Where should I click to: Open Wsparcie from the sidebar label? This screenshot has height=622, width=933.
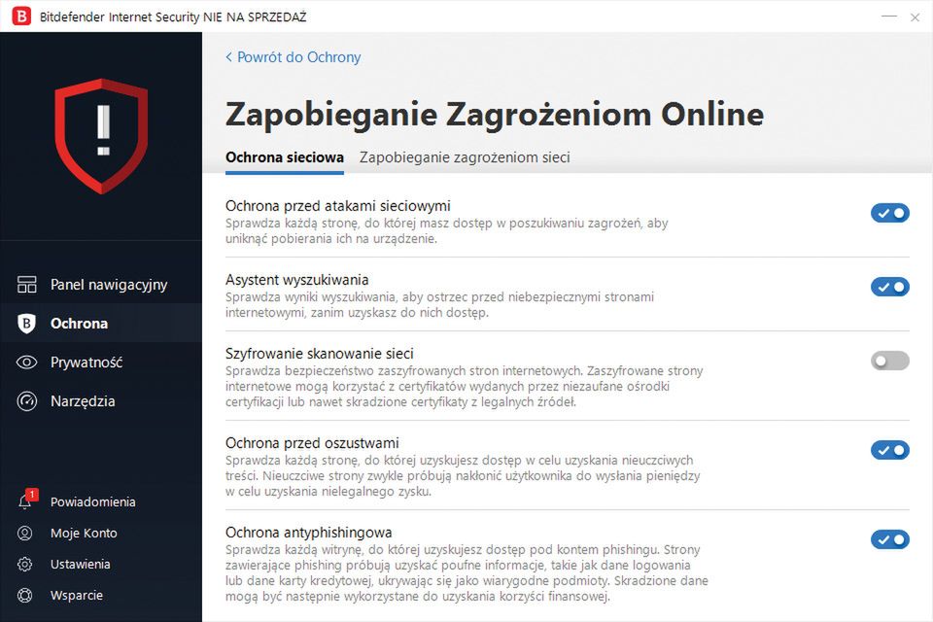(x=75, y=595)
